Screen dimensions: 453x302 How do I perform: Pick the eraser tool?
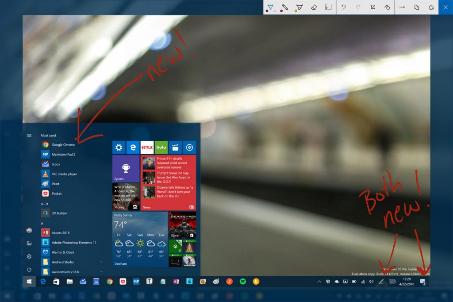tap(314, 7)
